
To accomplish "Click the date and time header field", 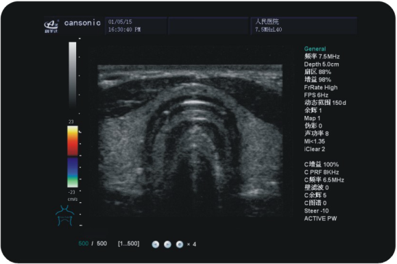I will click(x=136, y=25).
